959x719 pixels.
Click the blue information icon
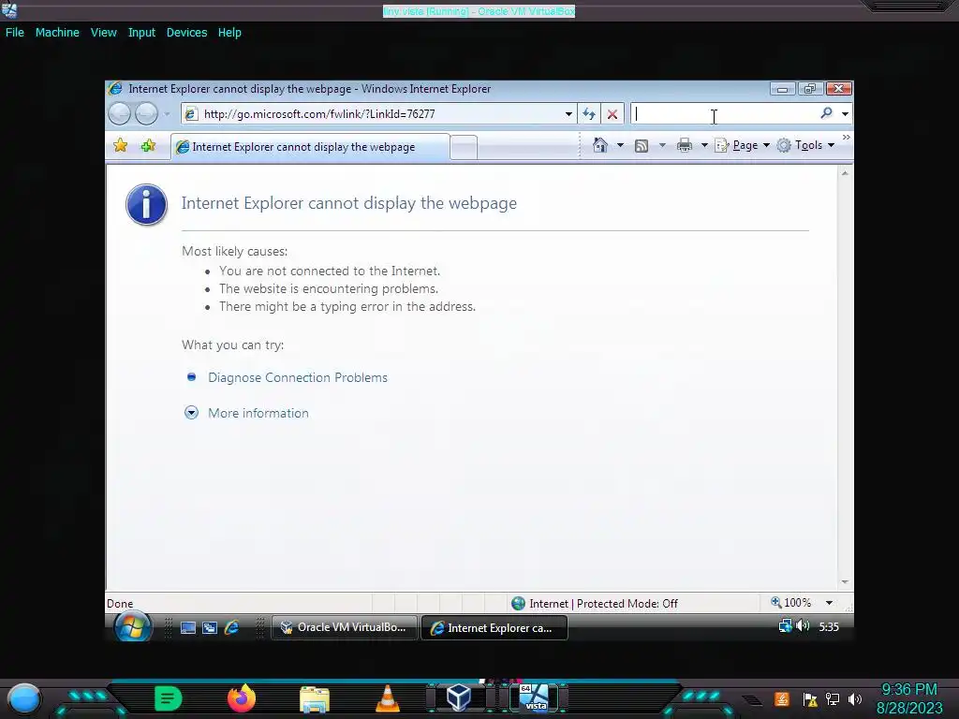click(x=146, y=205)
